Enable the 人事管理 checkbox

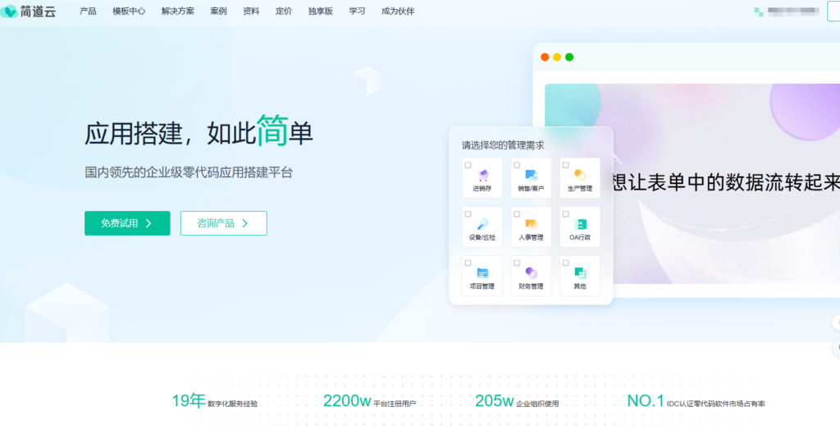(x=517, y=214)
